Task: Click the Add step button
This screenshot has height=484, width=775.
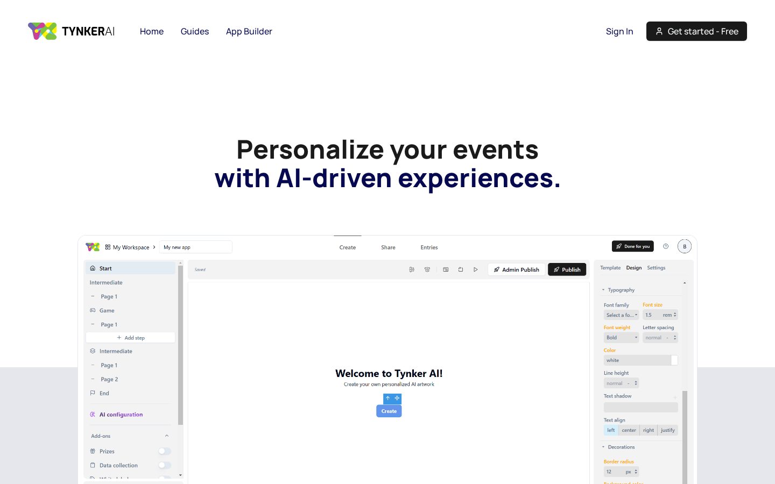Action: 131,338
